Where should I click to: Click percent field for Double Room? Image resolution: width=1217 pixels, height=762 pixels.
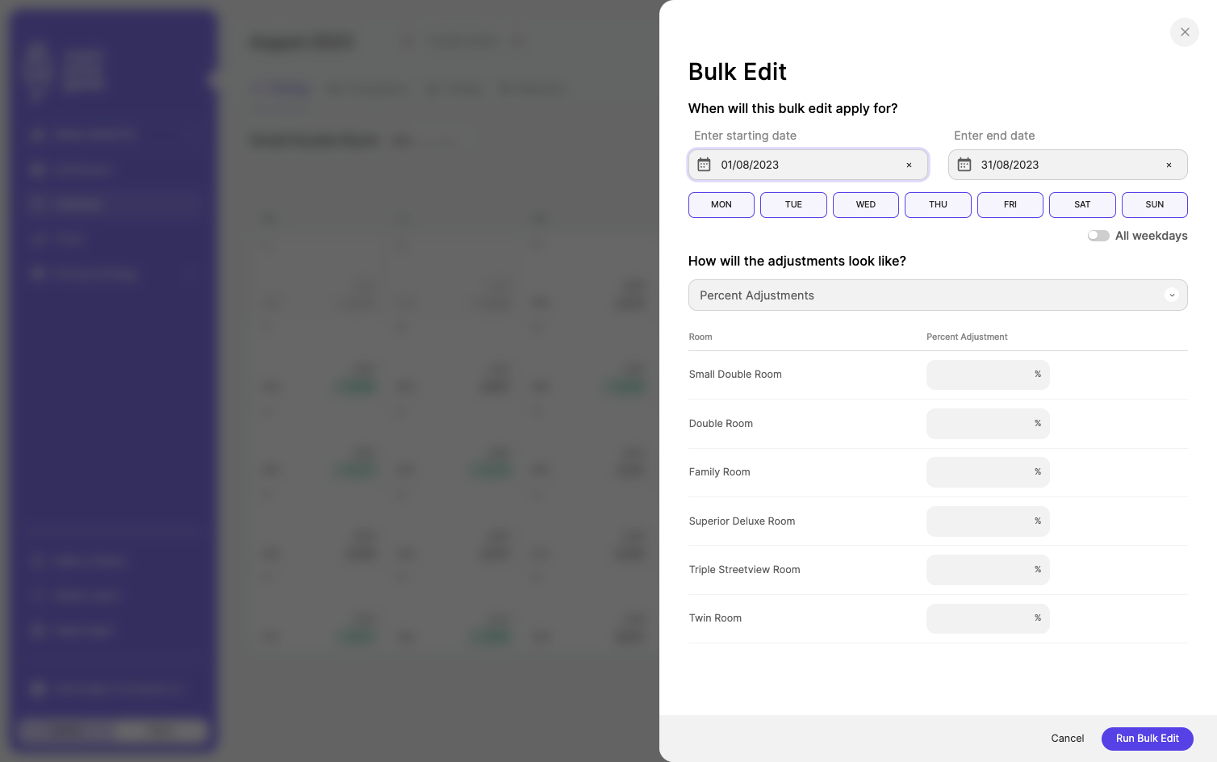(988, 424)
